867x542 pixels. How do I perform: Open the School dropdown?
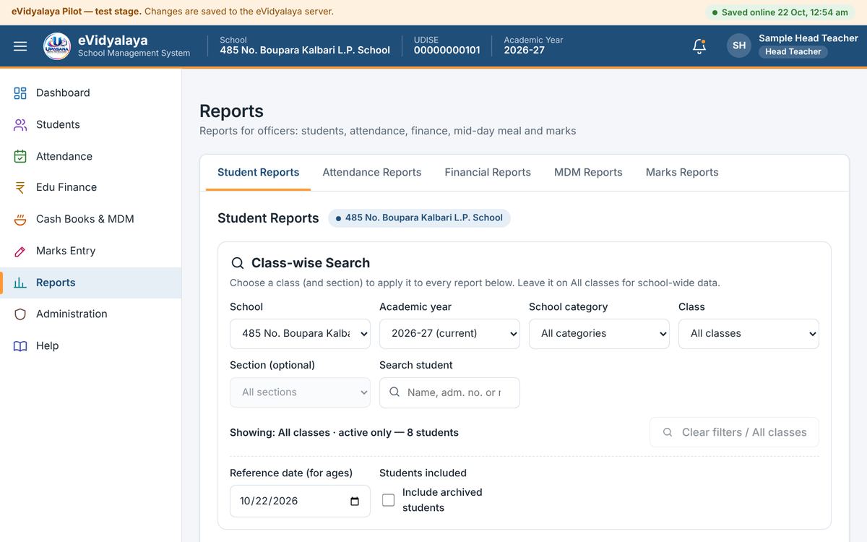coord(300,334)
